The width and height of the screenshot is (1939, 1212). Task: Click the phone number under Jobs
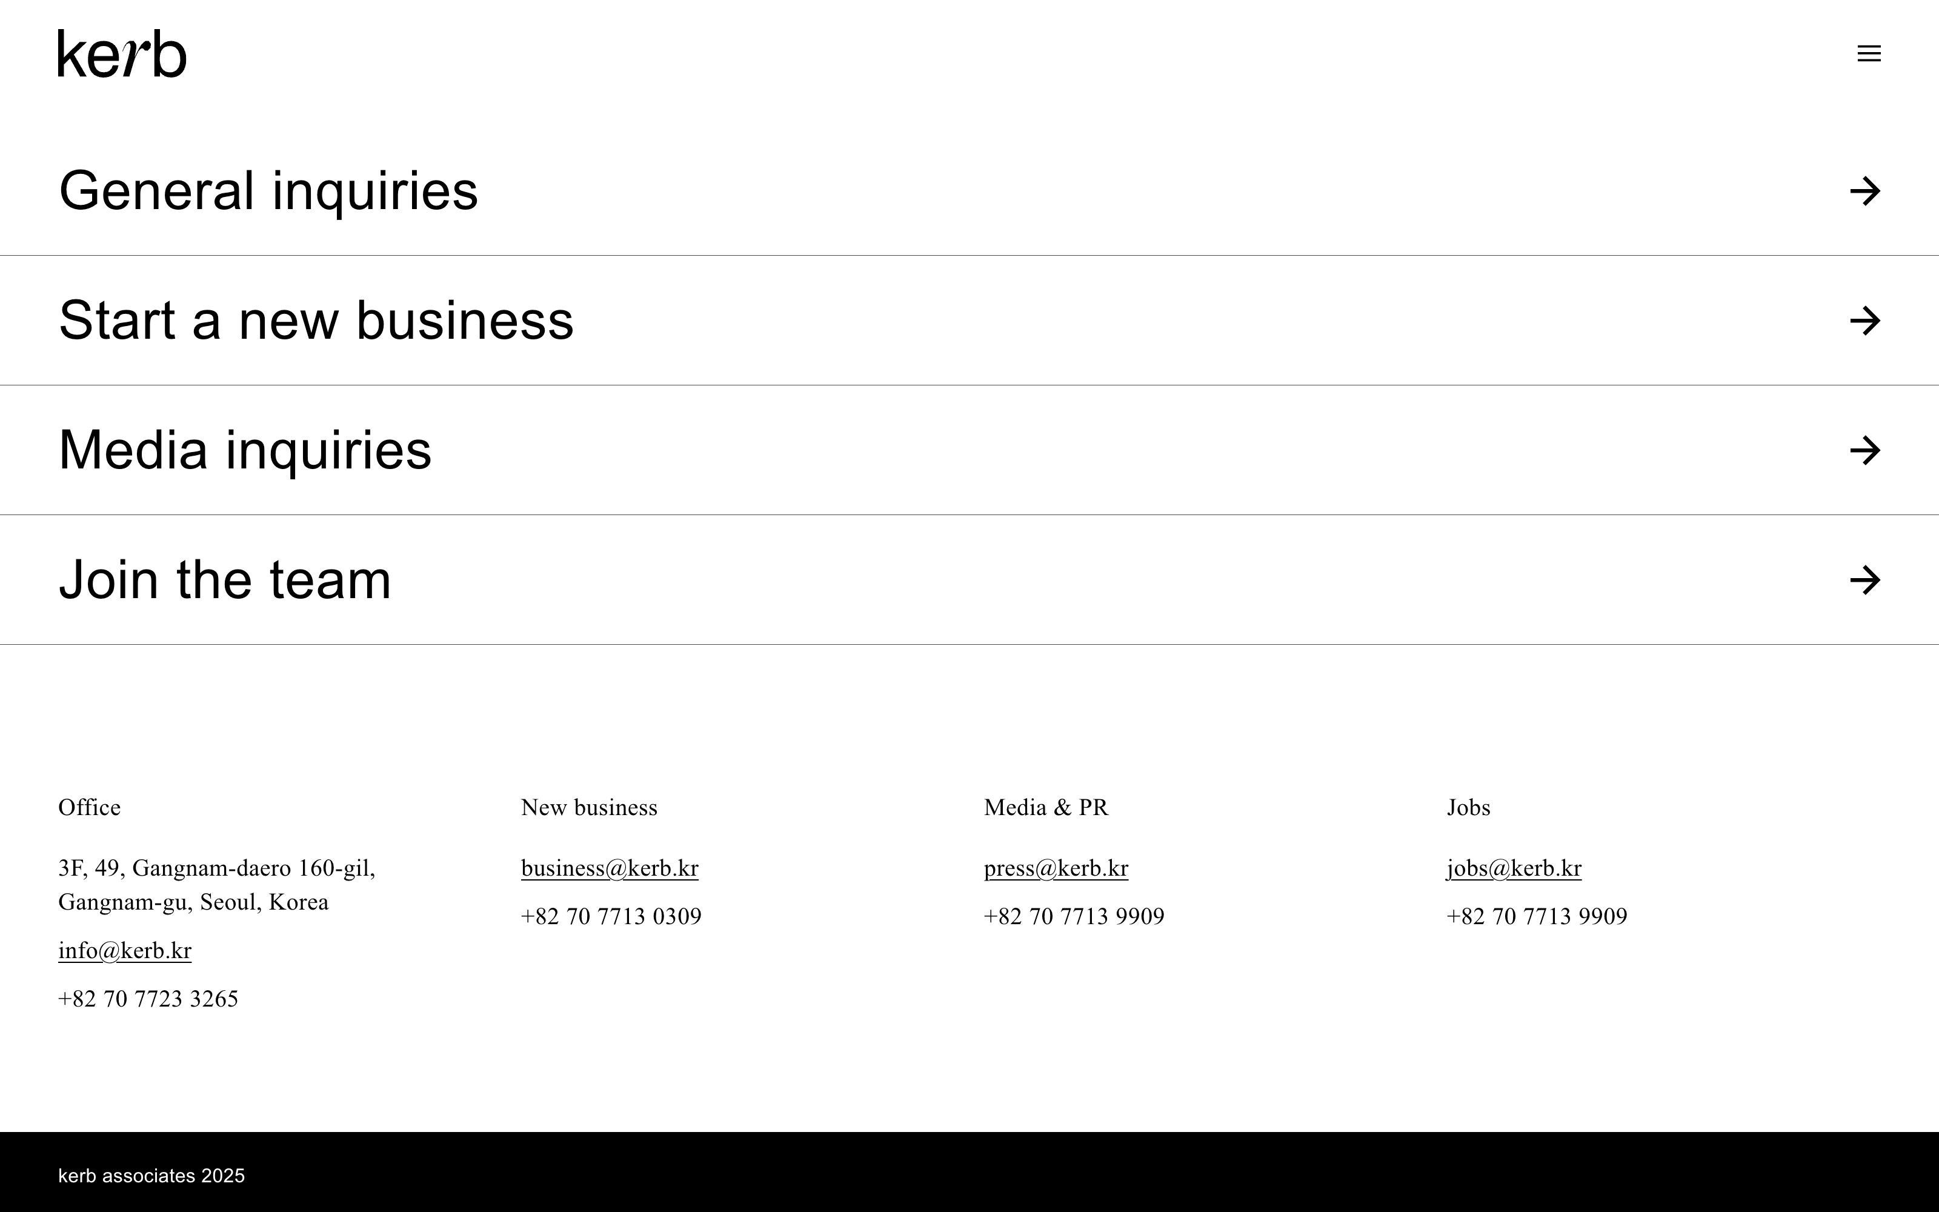click(1537, 916)
